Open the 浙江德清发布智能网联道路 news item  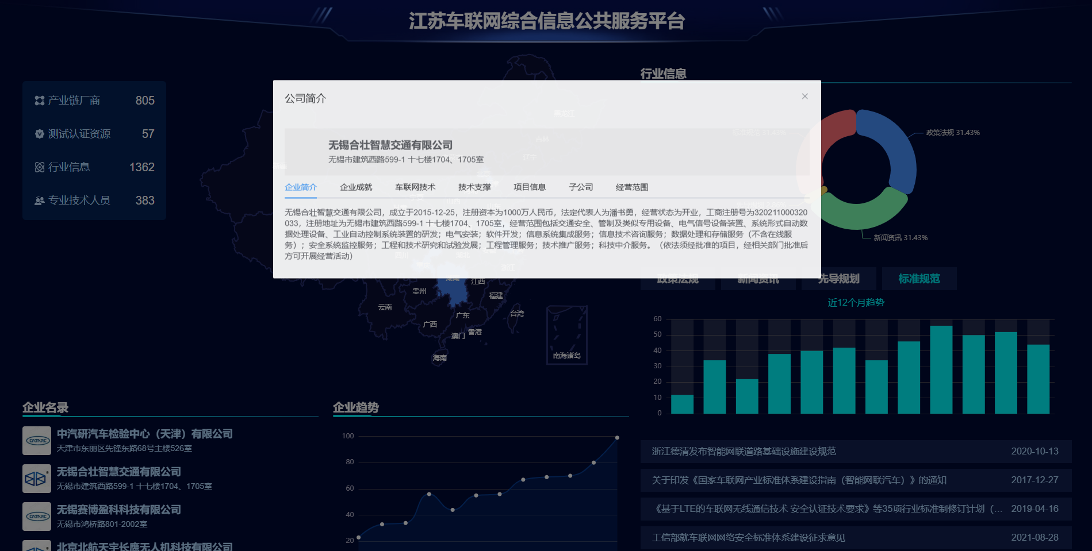click(744, 452)
